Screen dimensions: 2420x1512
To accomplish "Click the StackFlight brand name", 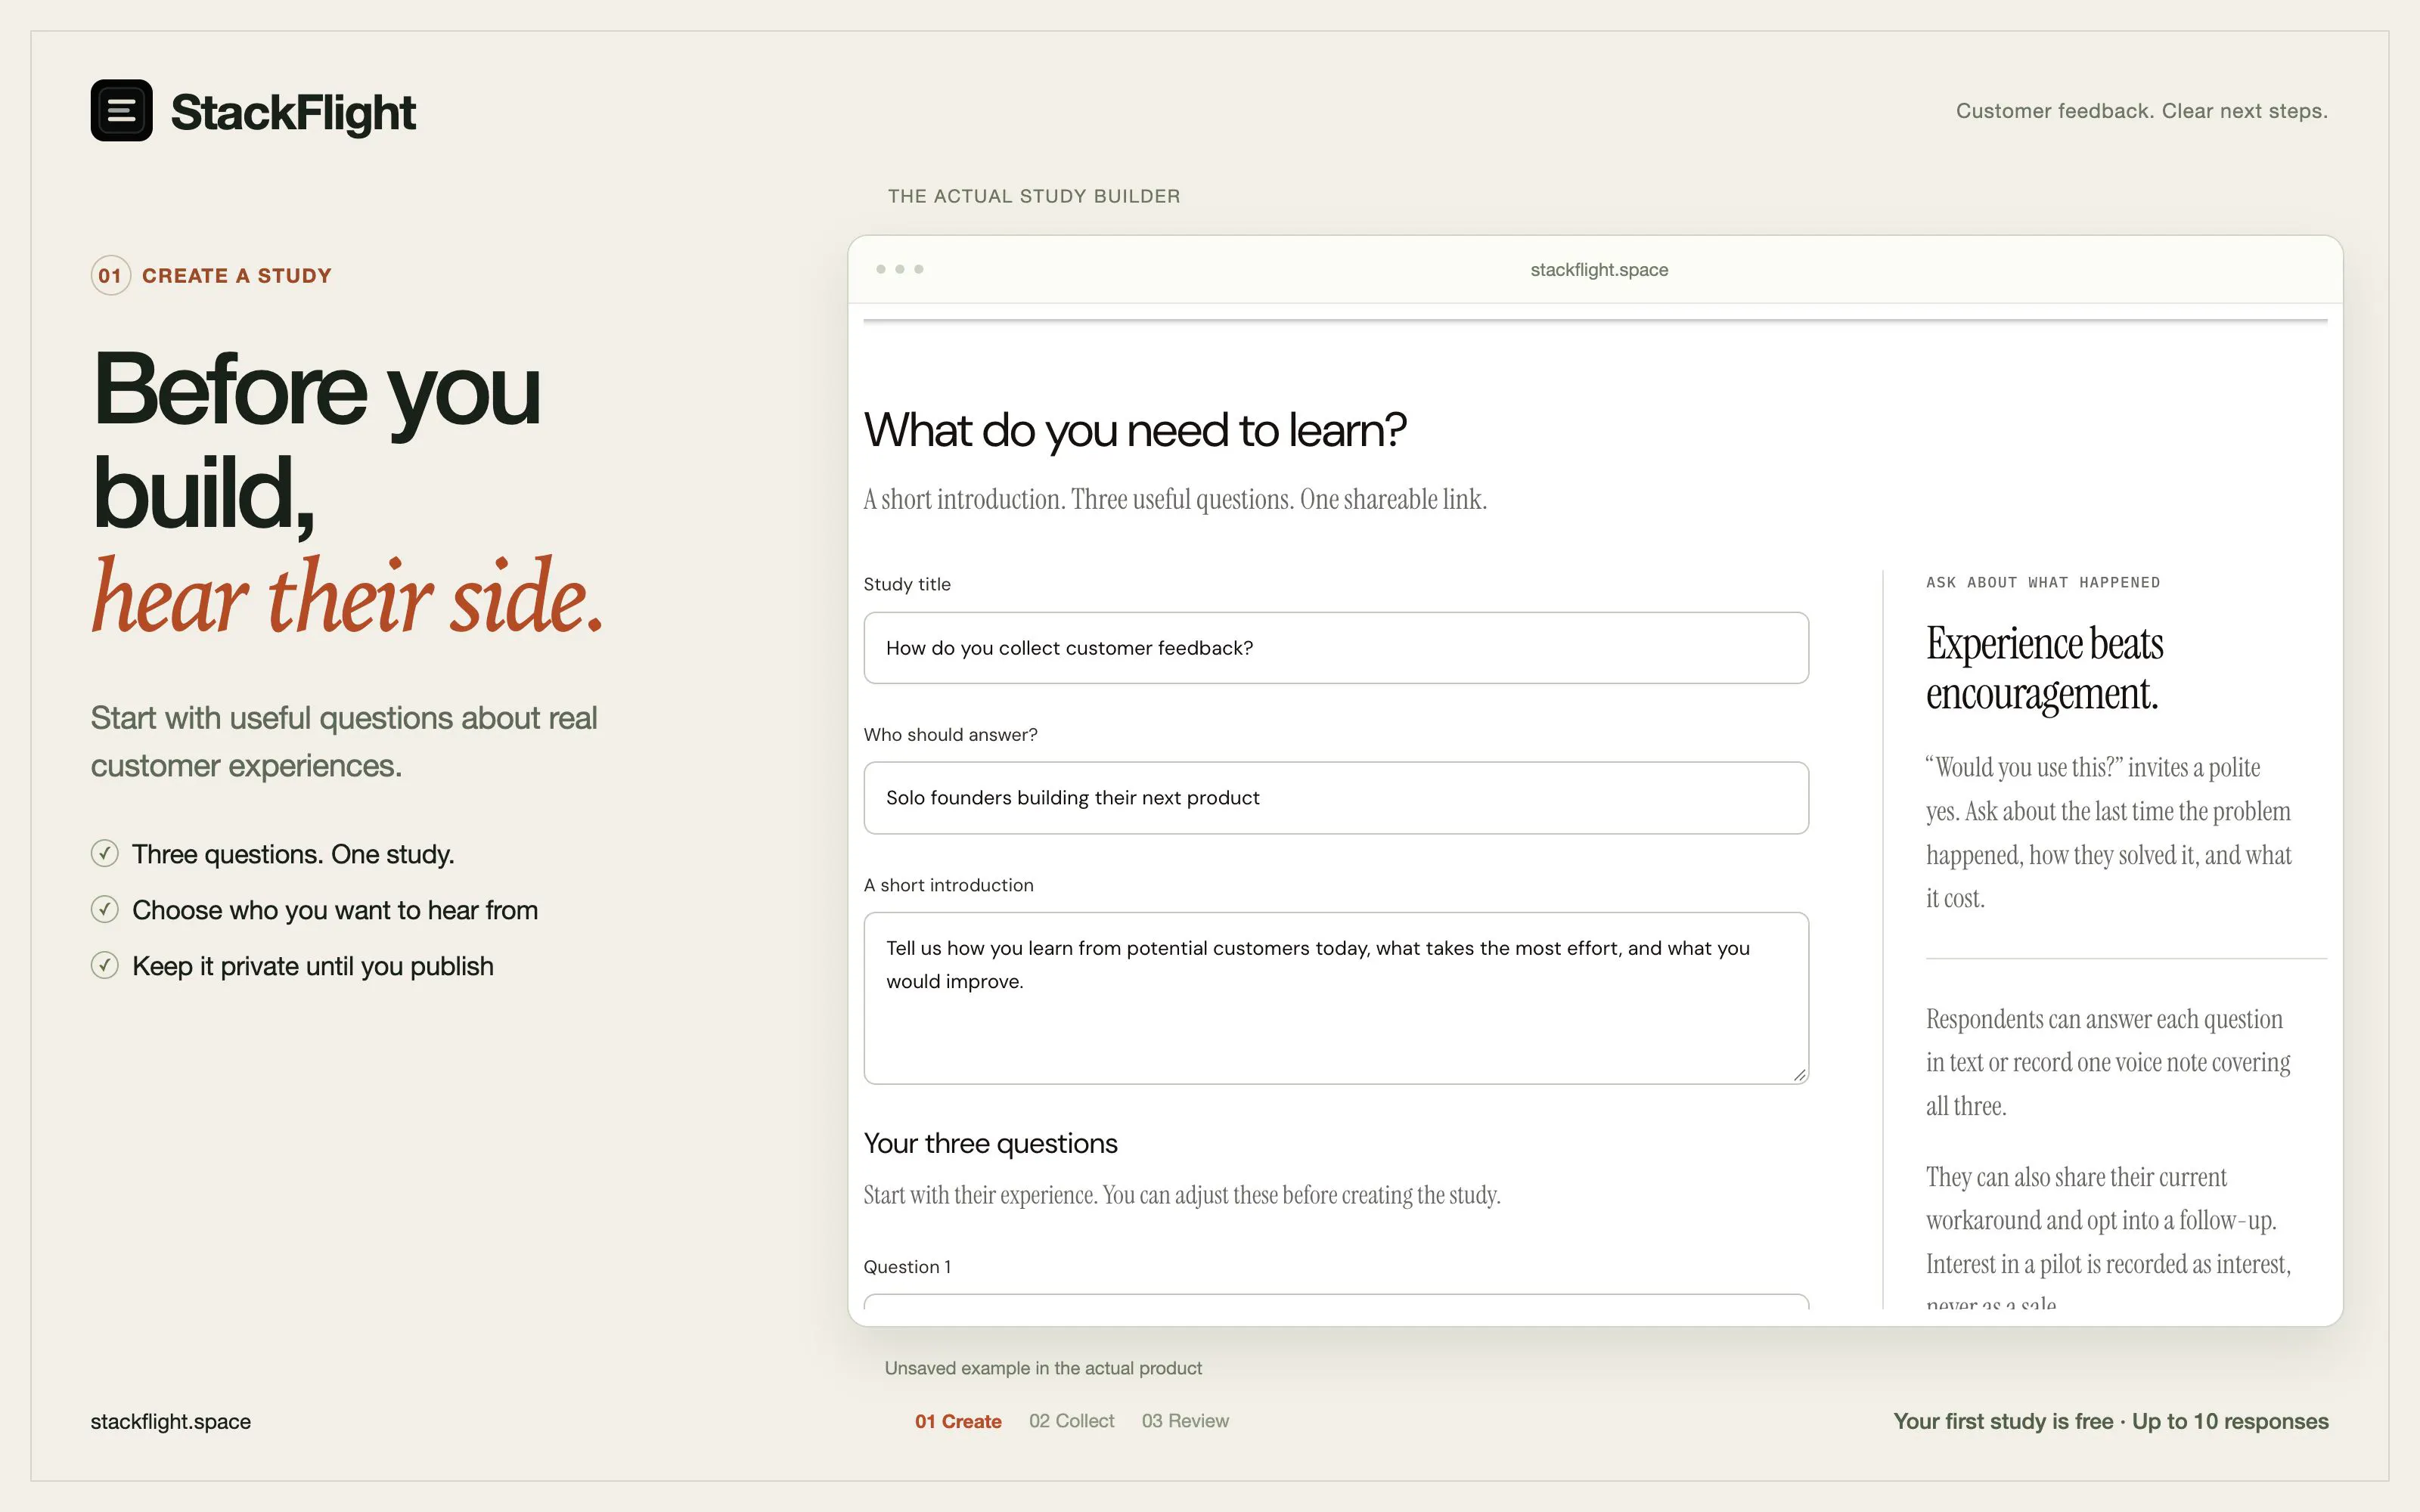I will point(293,112).
